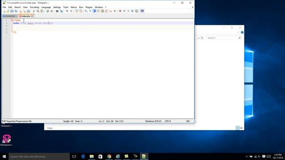Toggle the Document Map icon
This screenshot has height=160, width=285.
tap(102, 11)
